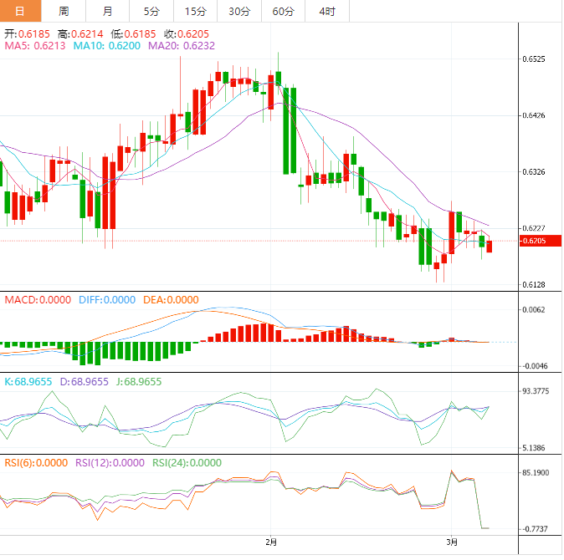Open the 30分 timeframe tab
The image size is (564, 560).
coord(239,11)
